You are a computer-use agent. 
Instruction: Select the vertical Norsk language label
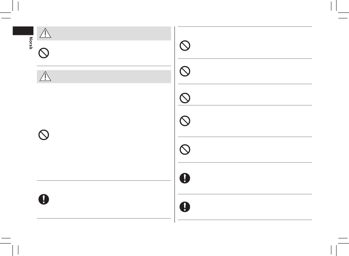click(31, 43)
